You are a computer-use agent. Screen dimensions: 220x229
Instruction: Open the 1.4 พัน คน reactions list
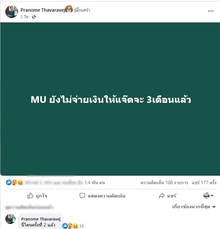(x=95, y=183)
